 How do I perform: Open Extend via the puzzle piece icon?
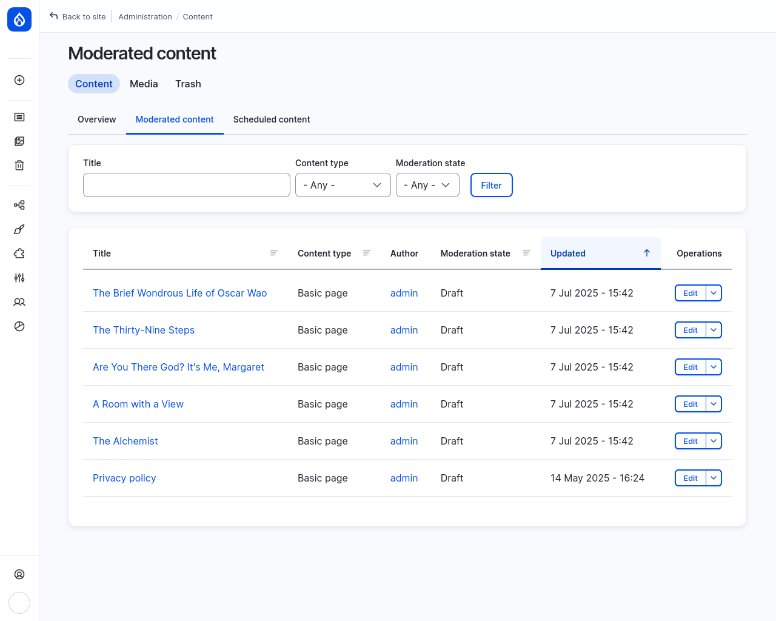click(19, 253)
